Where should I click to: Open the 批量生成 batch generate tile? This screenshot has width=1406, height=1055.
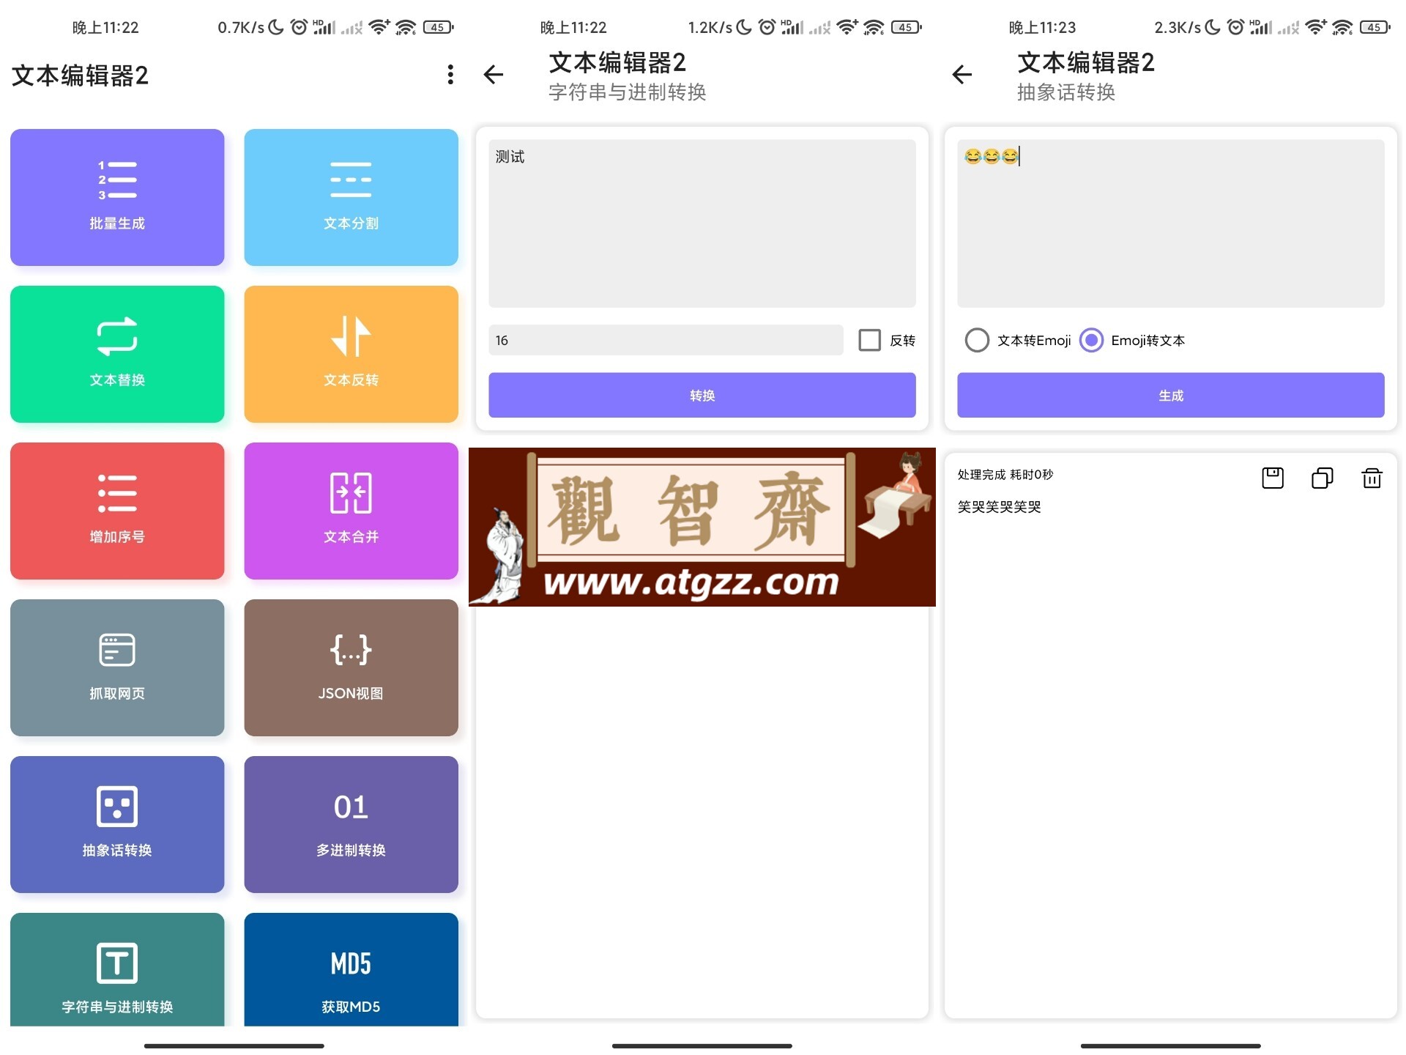(x=117, y=197)
